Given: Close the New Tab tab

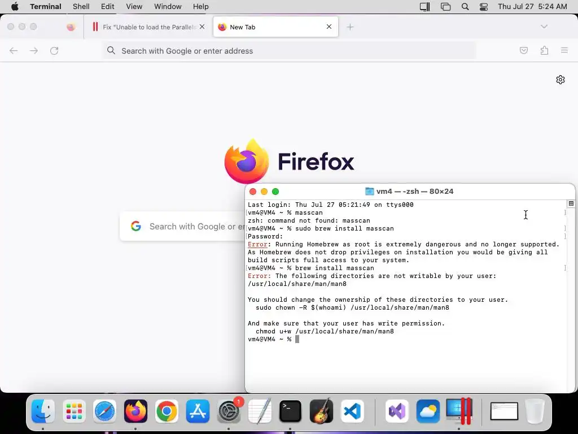Looking at the screenshot, I should tap(329, 27).
